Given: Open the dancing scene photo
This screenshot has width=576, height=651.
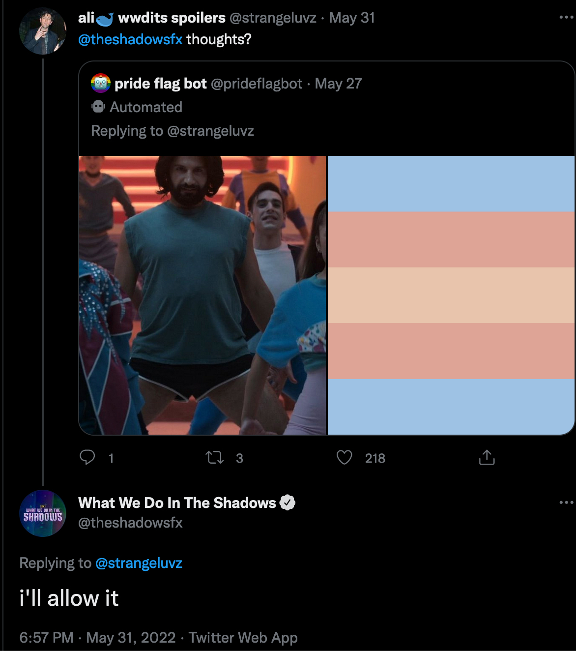Looking at the screenshot, I should click(202, 295).
